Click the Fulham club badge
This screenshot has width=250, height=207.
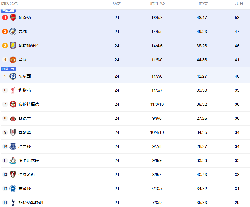coord(13,132)
